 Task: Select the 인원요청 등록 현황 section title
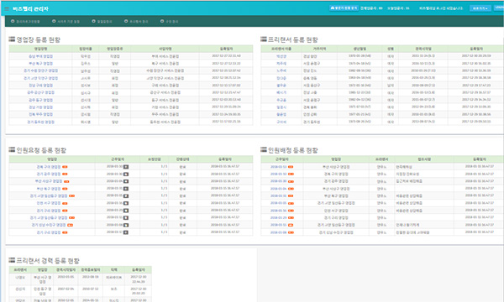click(x=41, y=150)
